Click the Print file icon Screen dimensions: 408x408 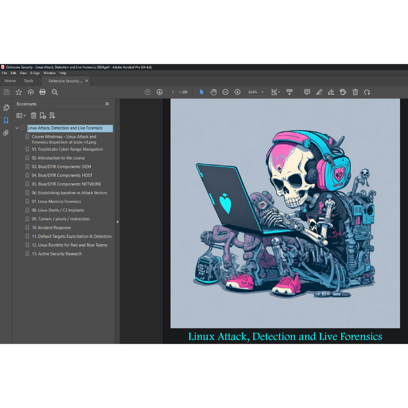43,92
